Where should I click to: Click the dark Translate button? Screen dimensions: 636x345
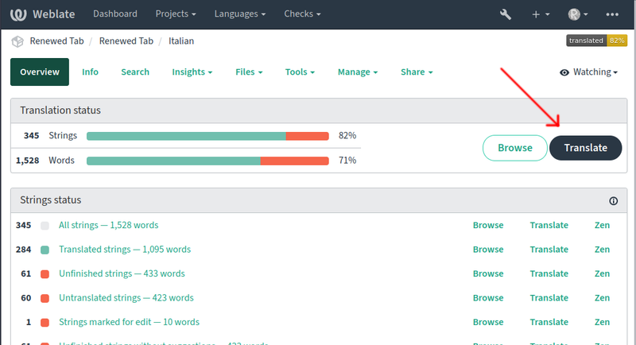(x=586, y=148)
